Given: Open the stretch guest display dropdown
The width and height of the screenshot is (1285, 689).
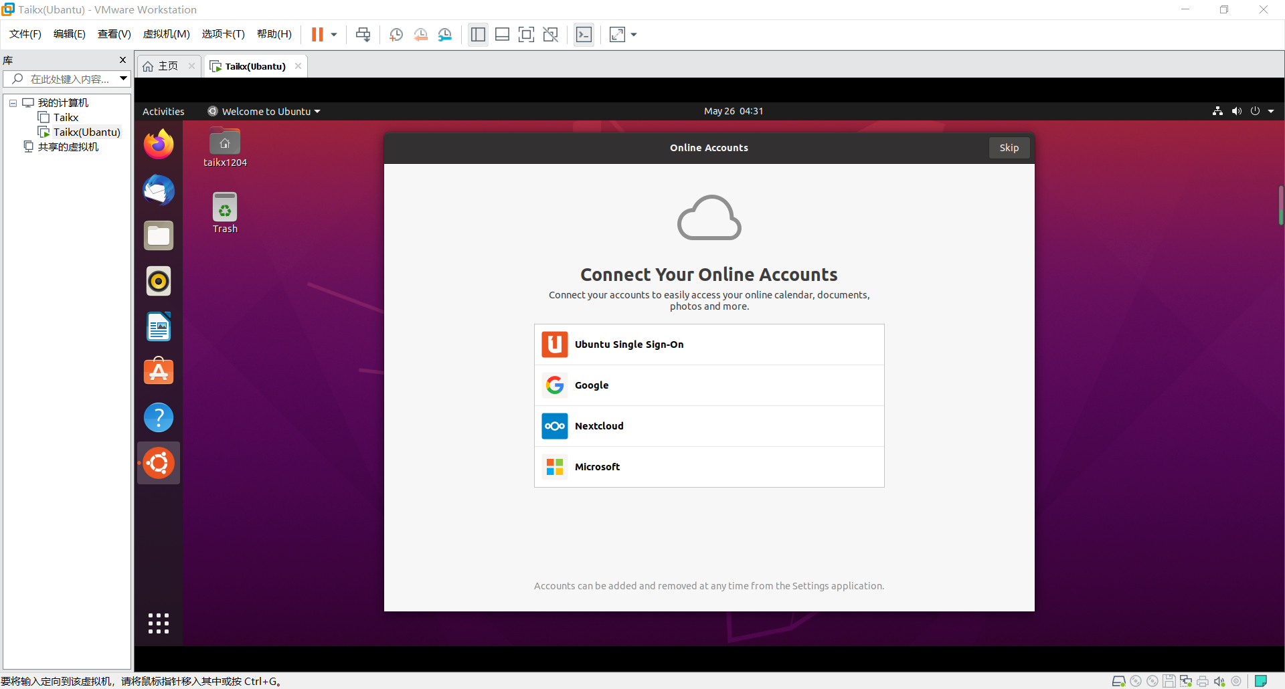Looking at the screenshot, I should tap(633, 34).
